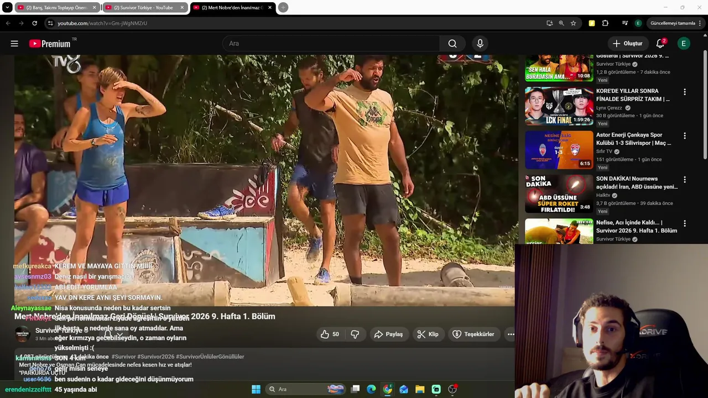Open File Explorer from taskbar
The height and width of the screenshot is (398, 708).
point(420,389)
